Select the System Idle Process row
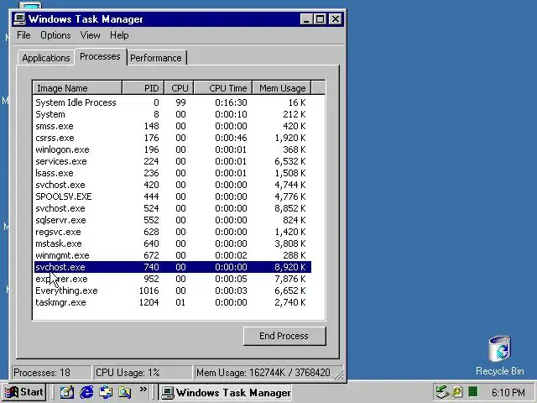The width and height of the screenshot is (537, 403). coord(173,102)
